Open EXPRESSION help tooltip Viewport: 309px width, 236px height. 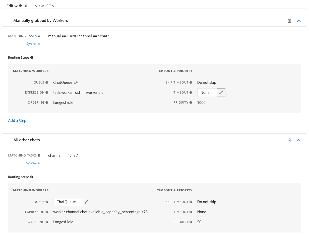[x=47, y=92]
